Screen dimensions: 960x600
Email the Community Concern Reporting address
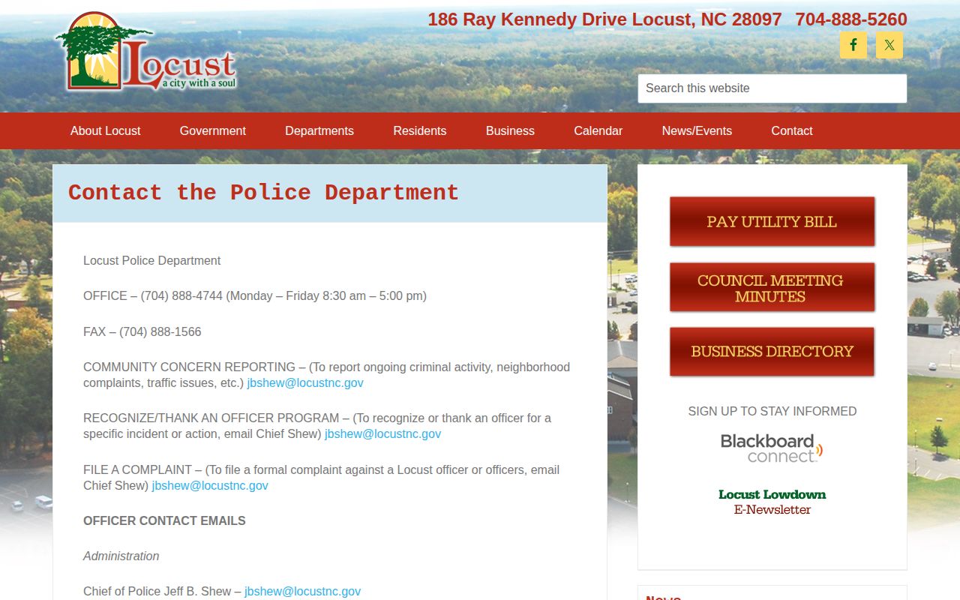click(x=305, y=382)
